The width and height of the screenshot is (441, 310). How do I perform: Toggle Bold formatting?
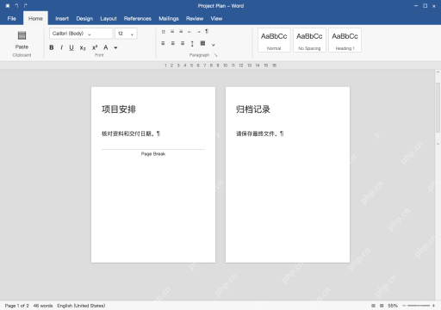(52, 47)
